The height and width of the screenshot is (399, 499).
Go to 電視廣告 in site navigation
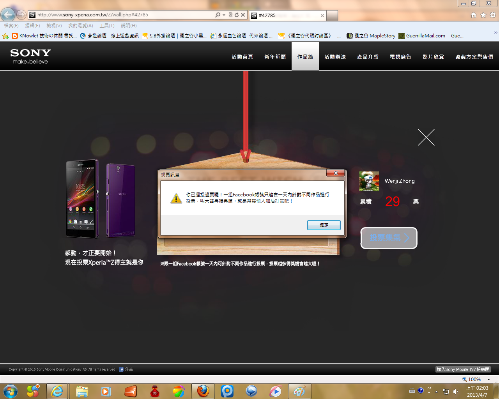click(401, 56)
